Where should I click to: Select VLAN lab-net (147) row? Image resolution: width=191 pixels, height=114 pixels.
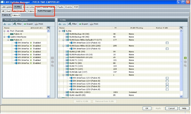119,72
